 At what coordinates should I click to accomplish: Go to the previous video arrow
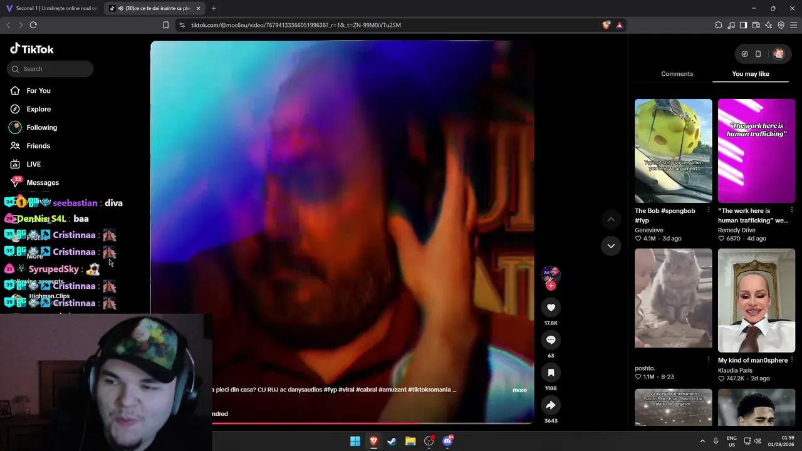[x=611, y=219]
